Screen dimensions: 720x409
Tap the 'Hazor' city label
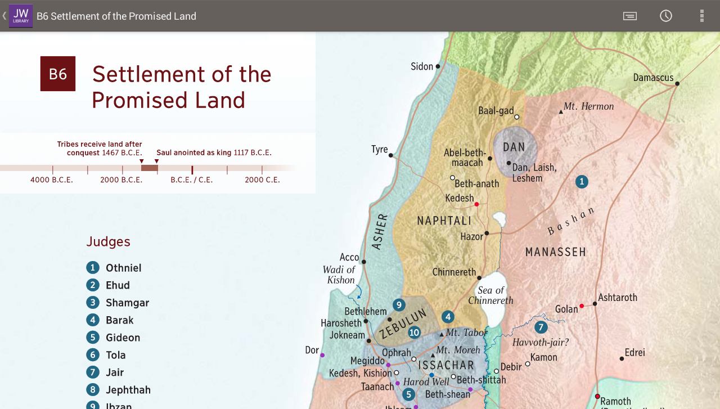[472, 237]
